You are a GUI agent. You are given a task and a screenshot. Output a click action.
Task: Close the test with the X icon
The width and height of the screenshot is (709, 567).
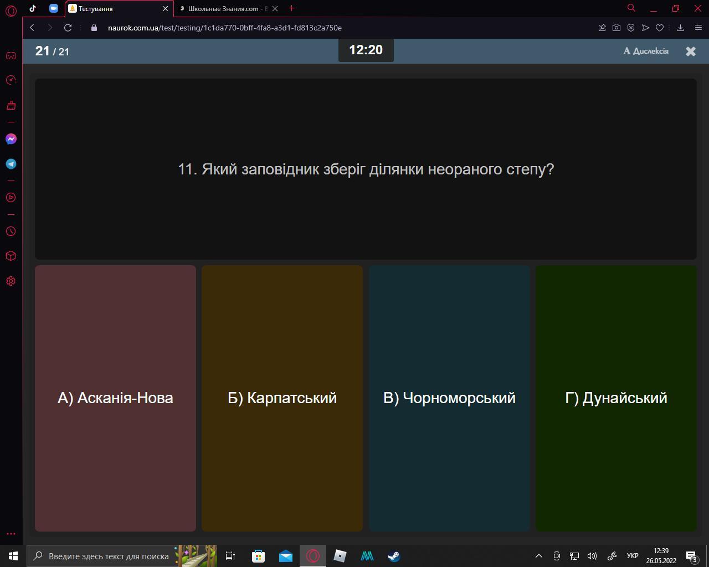(x=691, y=51)
